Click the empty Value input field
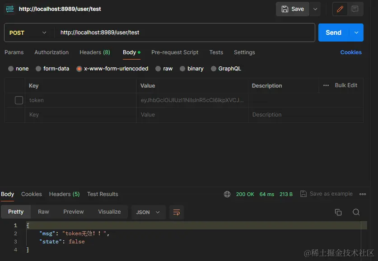 pos(192,115)
